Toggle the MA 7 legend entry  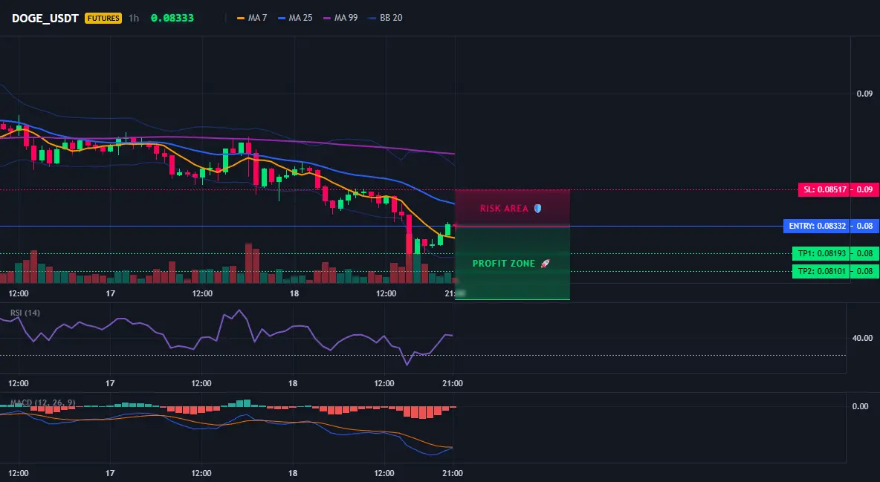252,18
